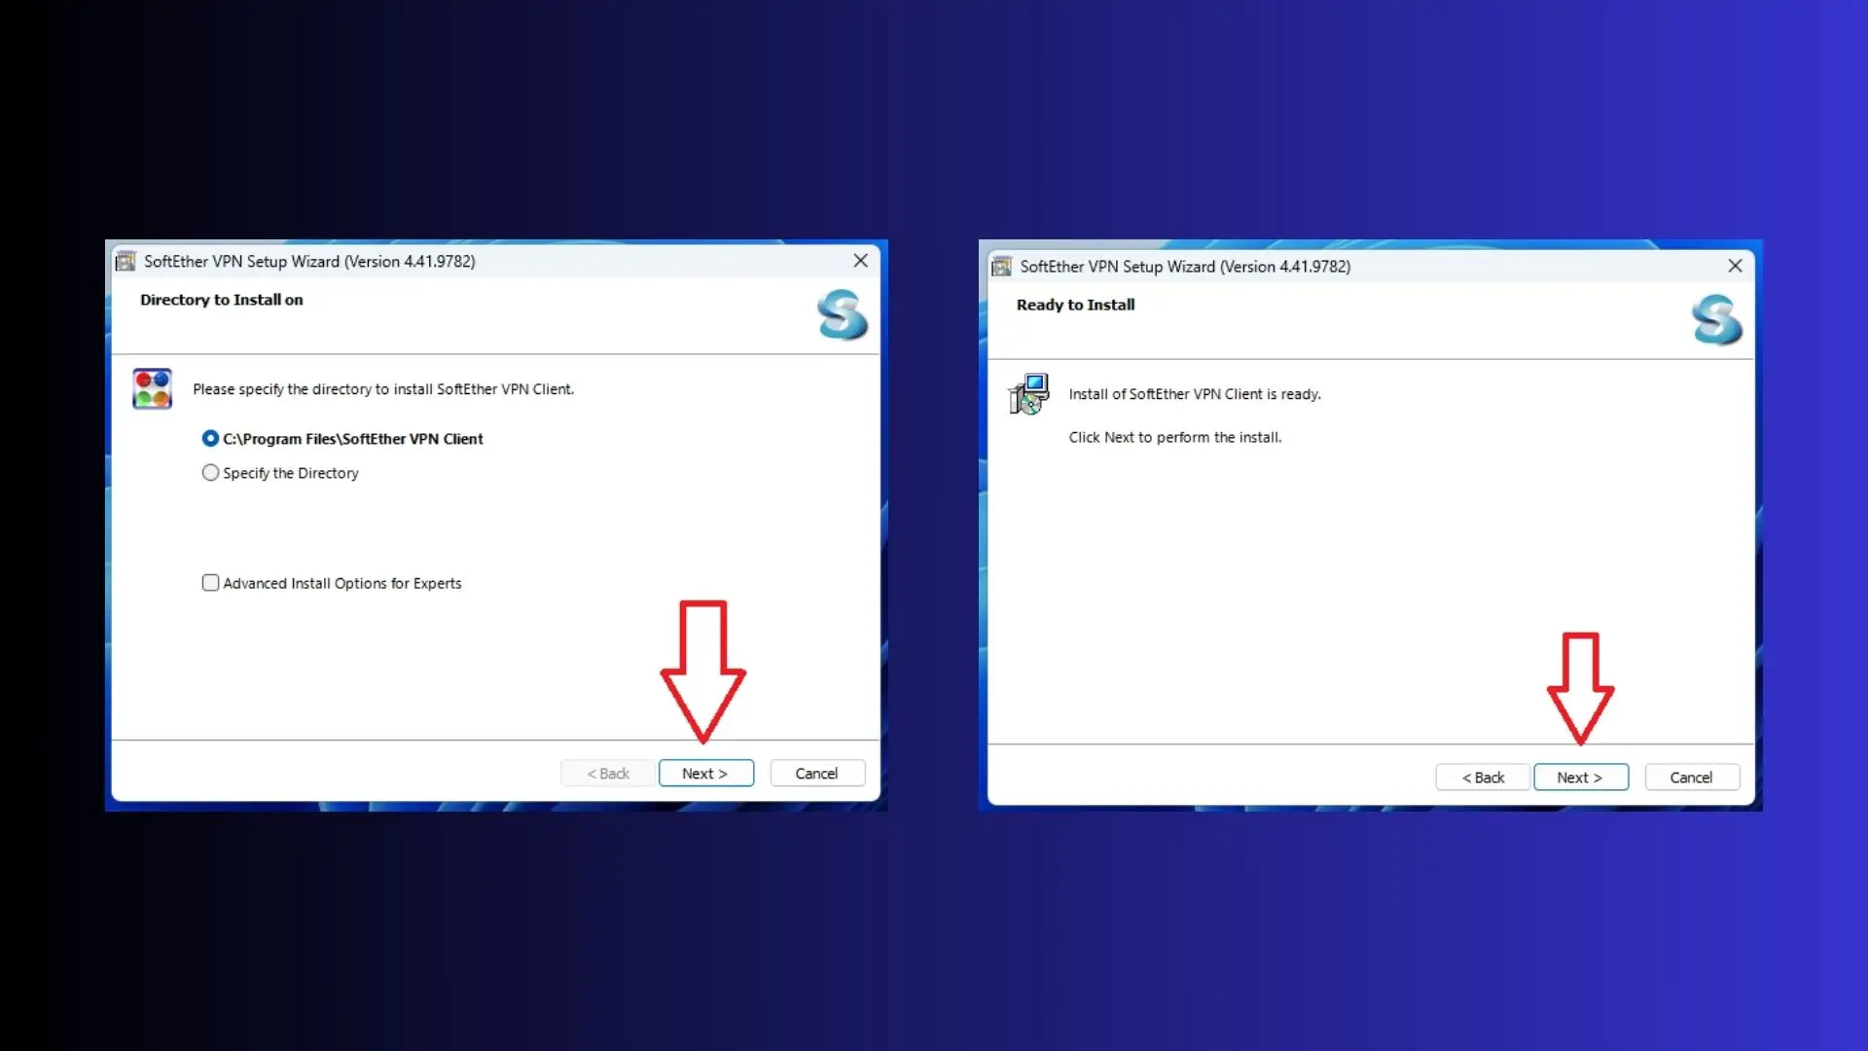Click Back in the Ready to Install window
This screenshot has width=1868, height=1051.
tap(1483, 778)
